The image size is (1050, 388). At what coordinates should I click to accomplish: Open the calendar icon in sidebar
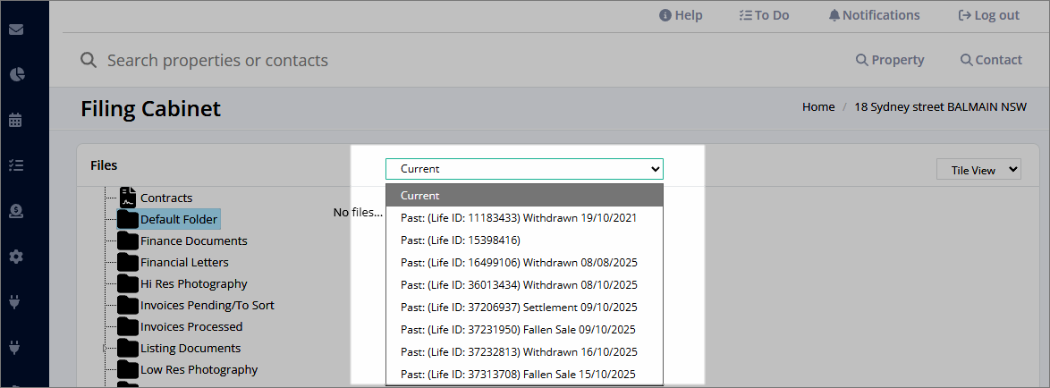(x=16, y=120)
